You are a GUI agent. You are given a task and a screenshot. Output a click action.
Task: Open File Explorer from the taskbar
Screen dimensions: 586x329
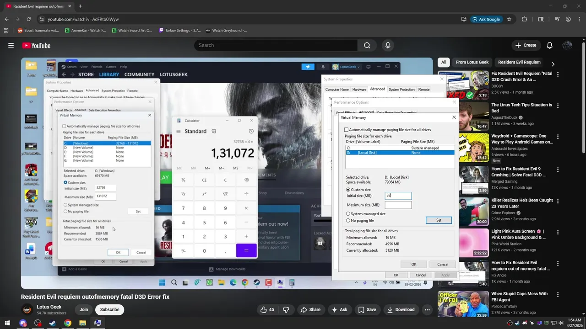(82, 323)
